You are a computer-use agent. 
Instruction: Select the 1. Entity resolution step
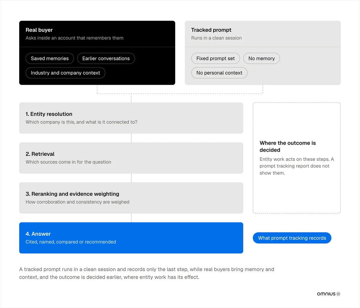point(131,118)
